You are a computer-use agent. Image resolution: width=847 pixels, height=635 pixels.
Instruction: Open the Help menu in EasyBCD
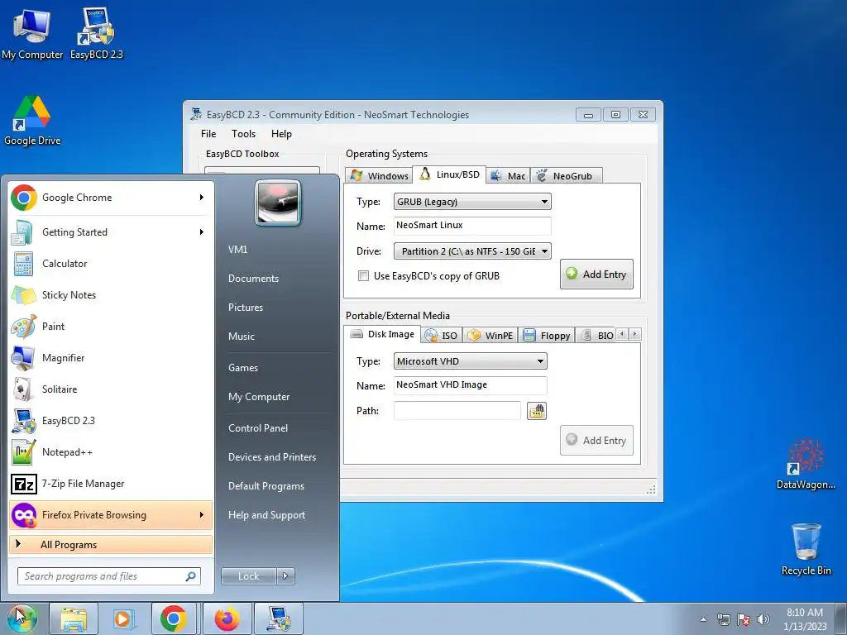click(x=281, y=134)
